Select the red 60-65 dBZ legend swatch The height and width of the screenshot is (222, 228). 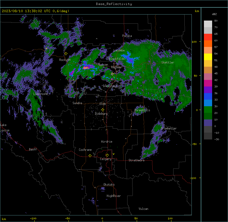[x=208, y=37]
